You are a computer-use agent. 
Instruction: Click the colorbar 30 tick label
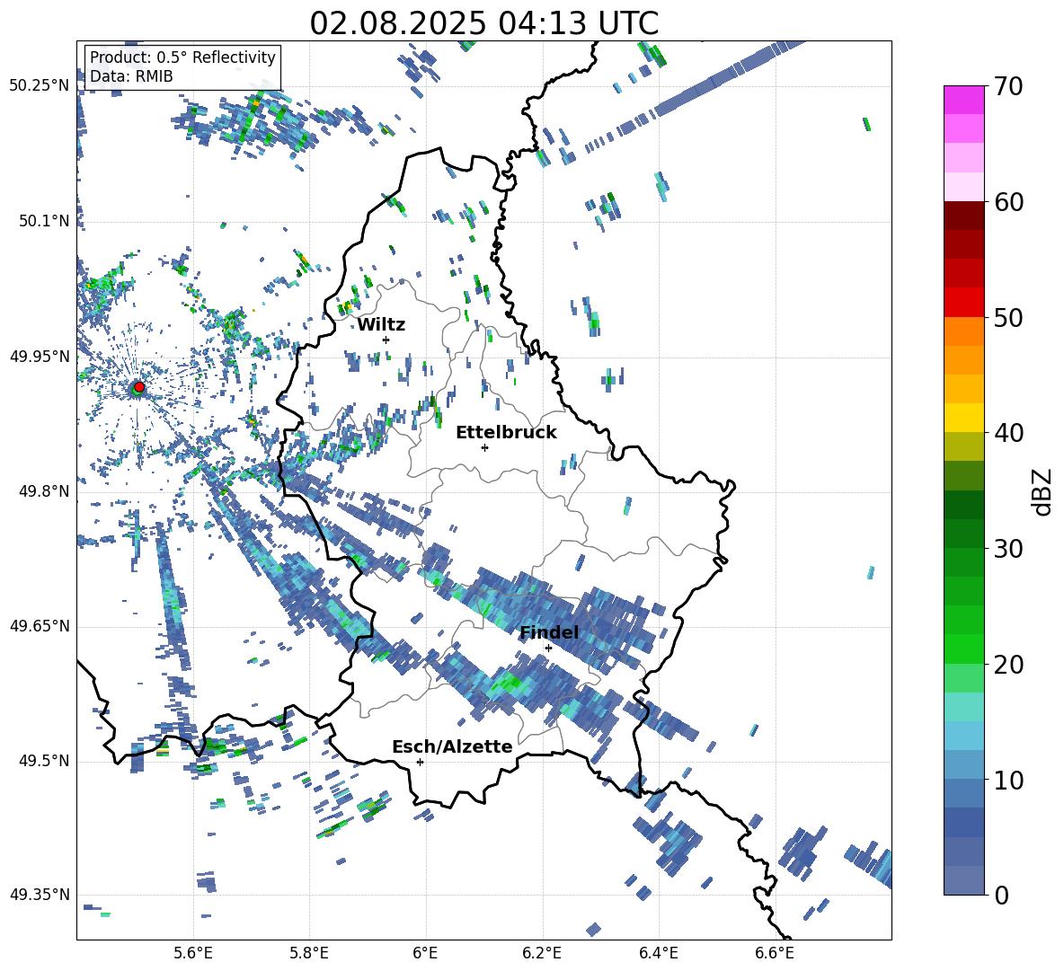1007,549
